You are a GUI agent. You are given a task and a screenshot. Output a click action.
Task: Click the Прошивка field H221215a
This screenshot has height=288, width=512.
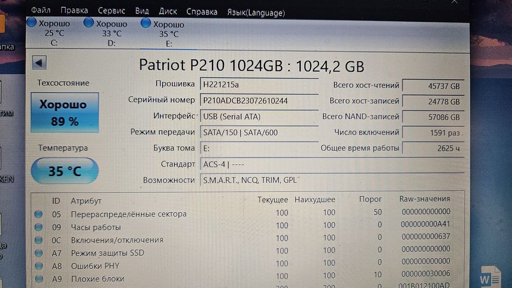point(259,84)
